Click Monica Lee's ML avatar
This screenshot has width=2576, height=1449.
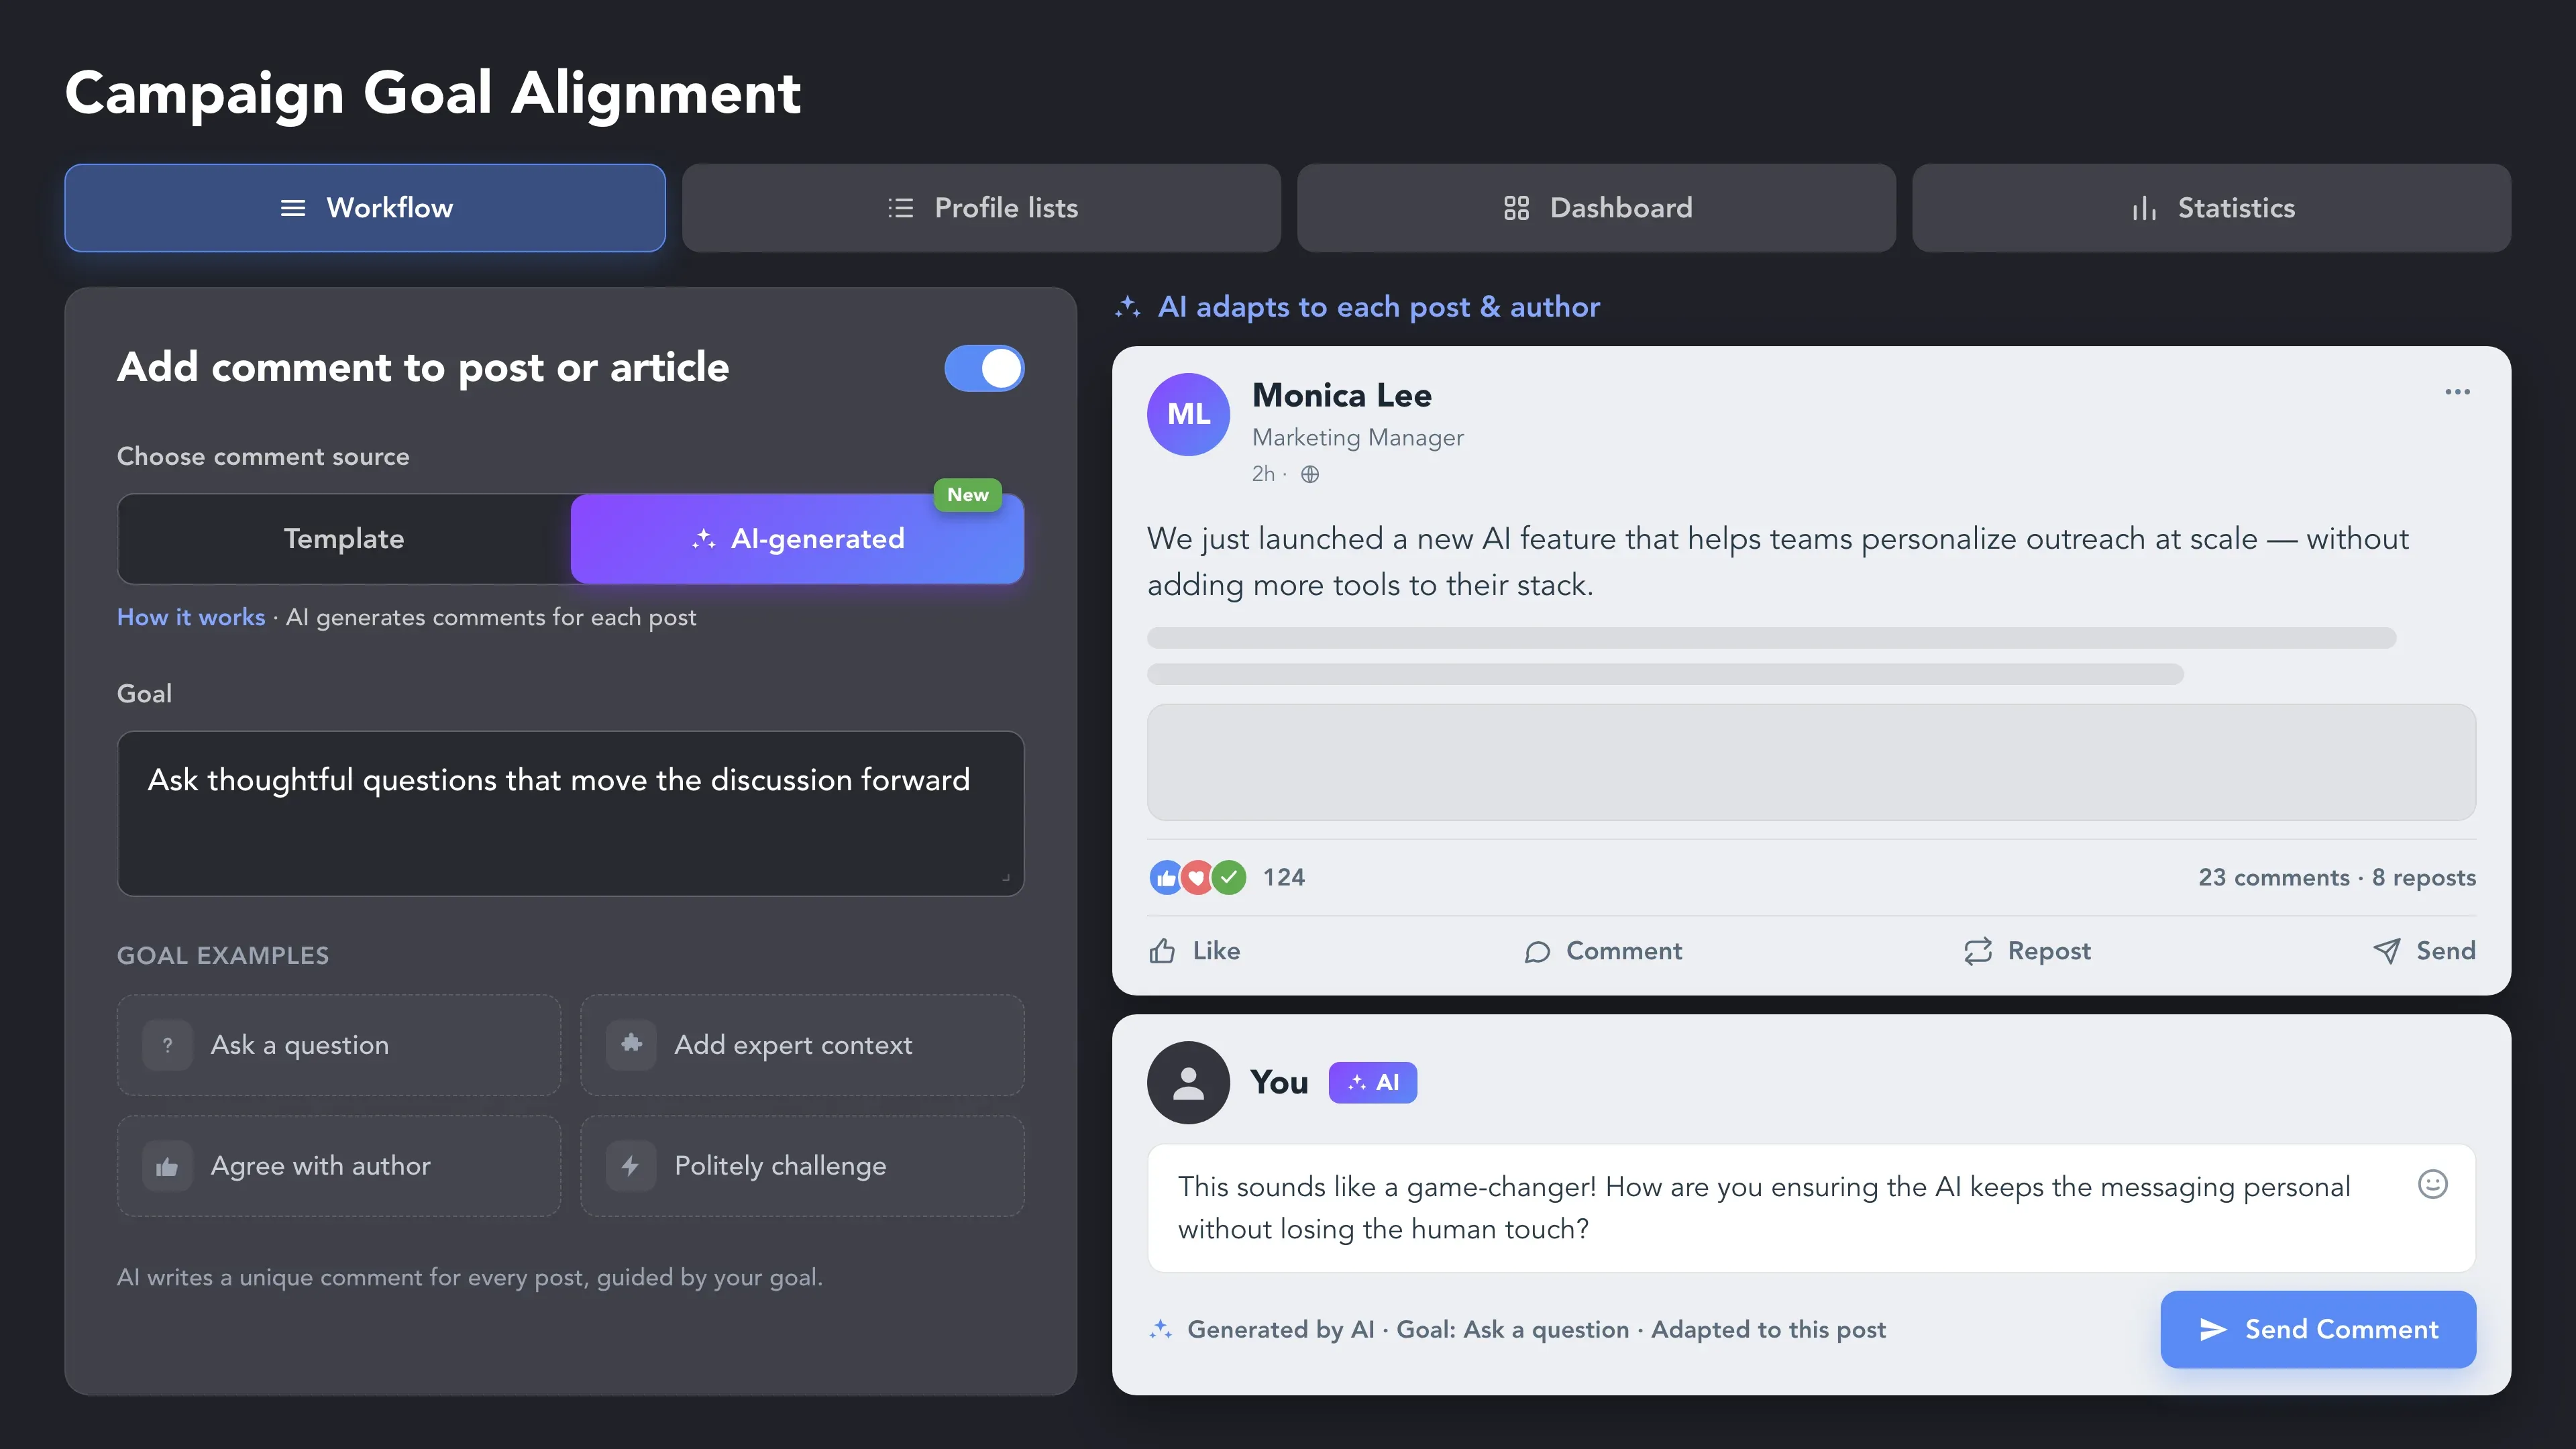[1188, 414]
